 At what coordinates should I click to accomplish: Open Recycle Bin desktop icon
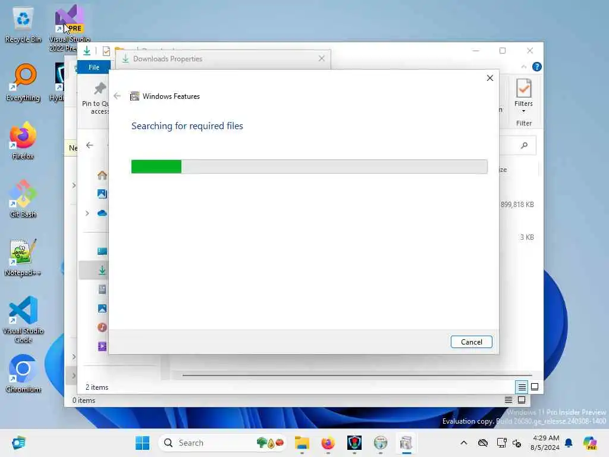[x=23, y=25]
